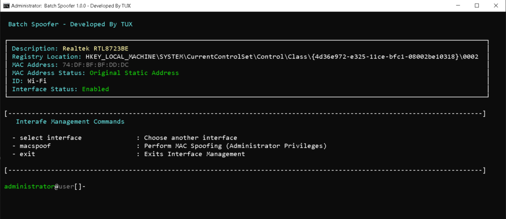
Task: Click the Wi-Fi ID value
Action: (x=37, y=81)
